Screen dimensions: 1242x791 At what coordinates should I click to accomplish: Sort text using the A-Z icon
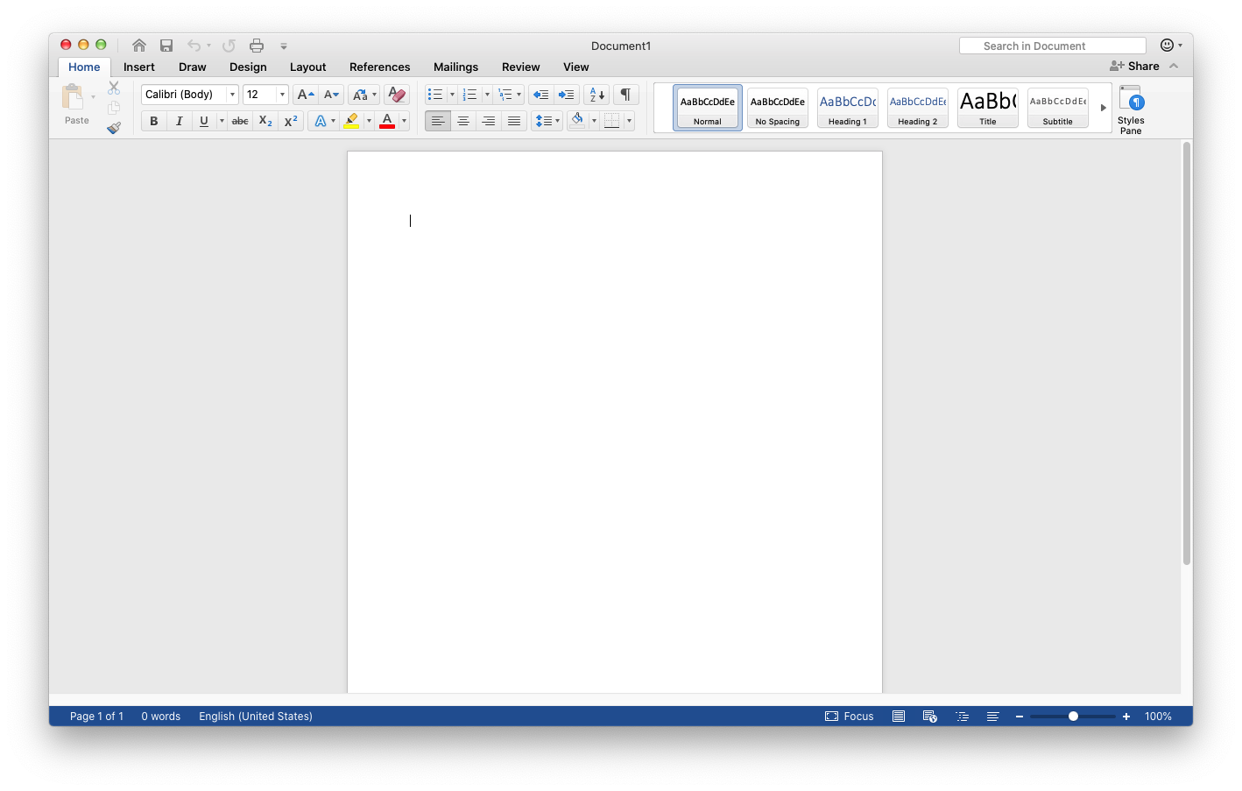tap(596, 95)
